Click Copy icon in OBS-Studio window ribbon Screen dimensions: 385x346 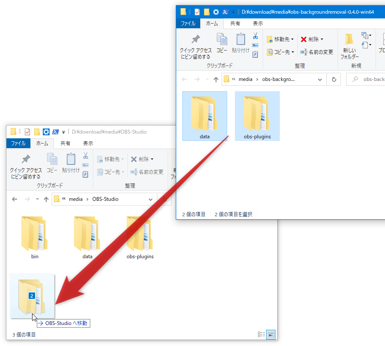(52, 163)
